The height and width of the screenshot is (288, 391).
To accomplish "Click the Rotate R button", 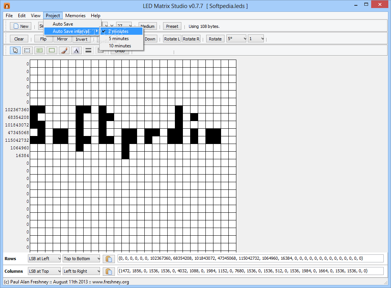I will 191,39.
